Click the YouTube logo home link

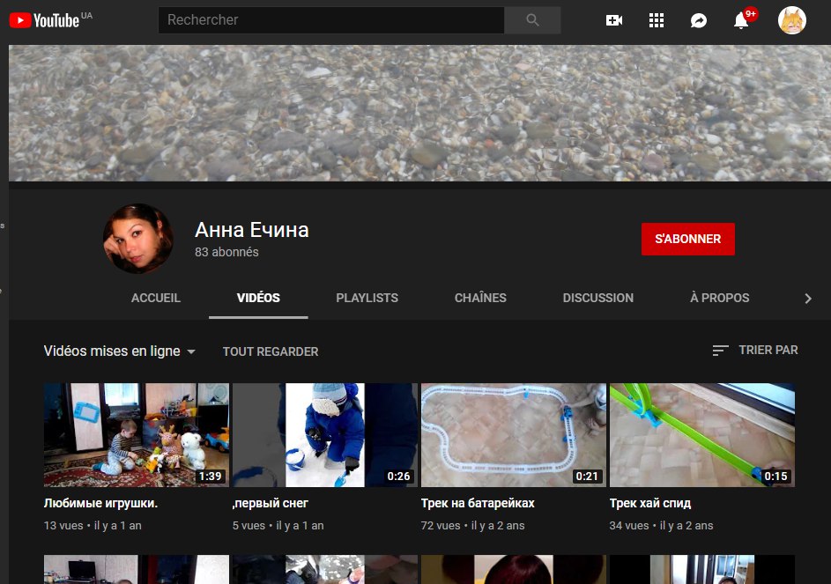pos(45,20)
